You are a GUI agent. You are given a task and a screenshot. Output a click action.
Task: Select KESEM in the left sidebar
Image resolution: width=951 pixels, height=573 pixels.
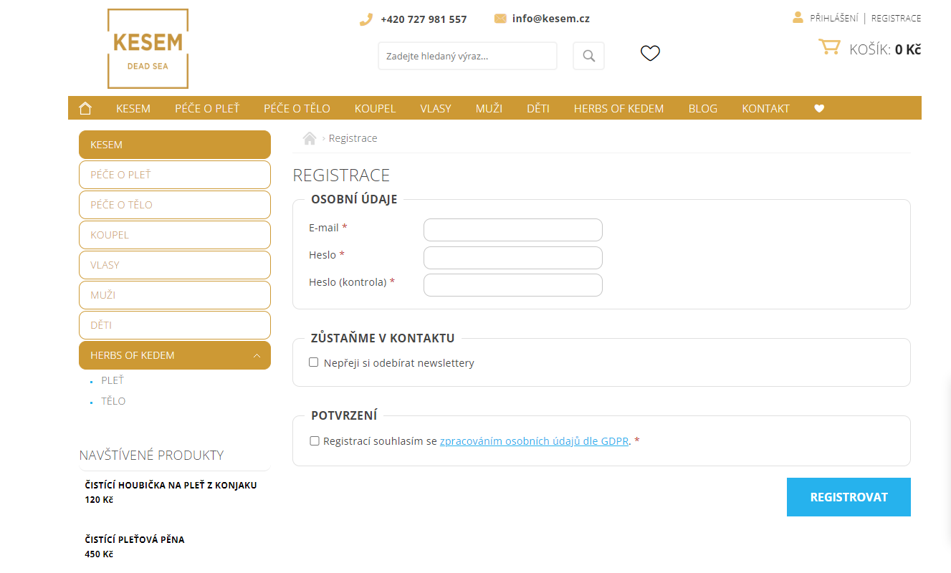(175, 145)
